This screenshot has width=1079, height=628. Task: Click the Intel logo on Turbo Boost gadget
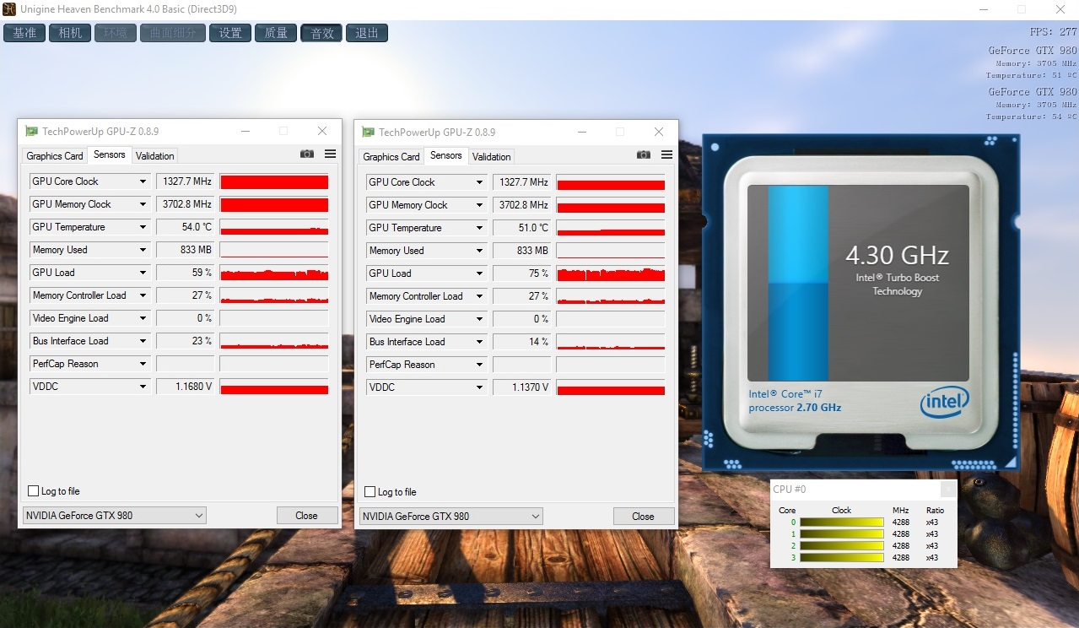pos(944,403)
